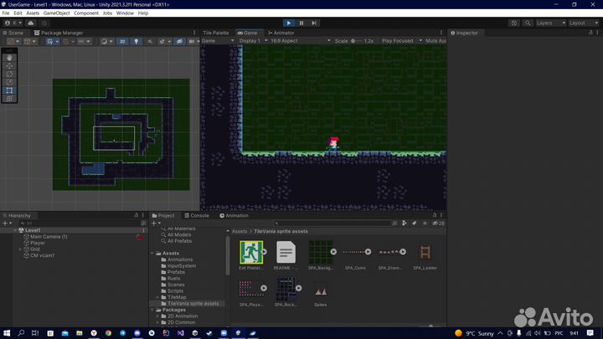The height and width of the screenshot is (339, 603).
Task: Open the Layout dropdown
Action: tap(584, 23)
